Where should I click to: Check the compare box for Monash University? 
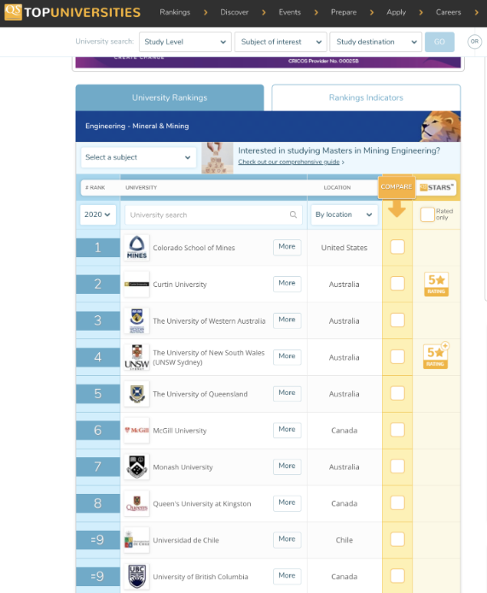pos(397,467)
